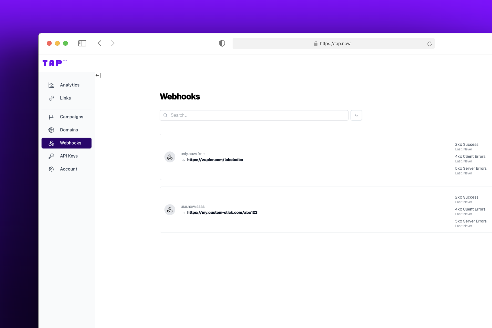This screenshot has height=328, width=492.
Task: Click the webhook icon on only.now/free card
Action: pos(170,157)
